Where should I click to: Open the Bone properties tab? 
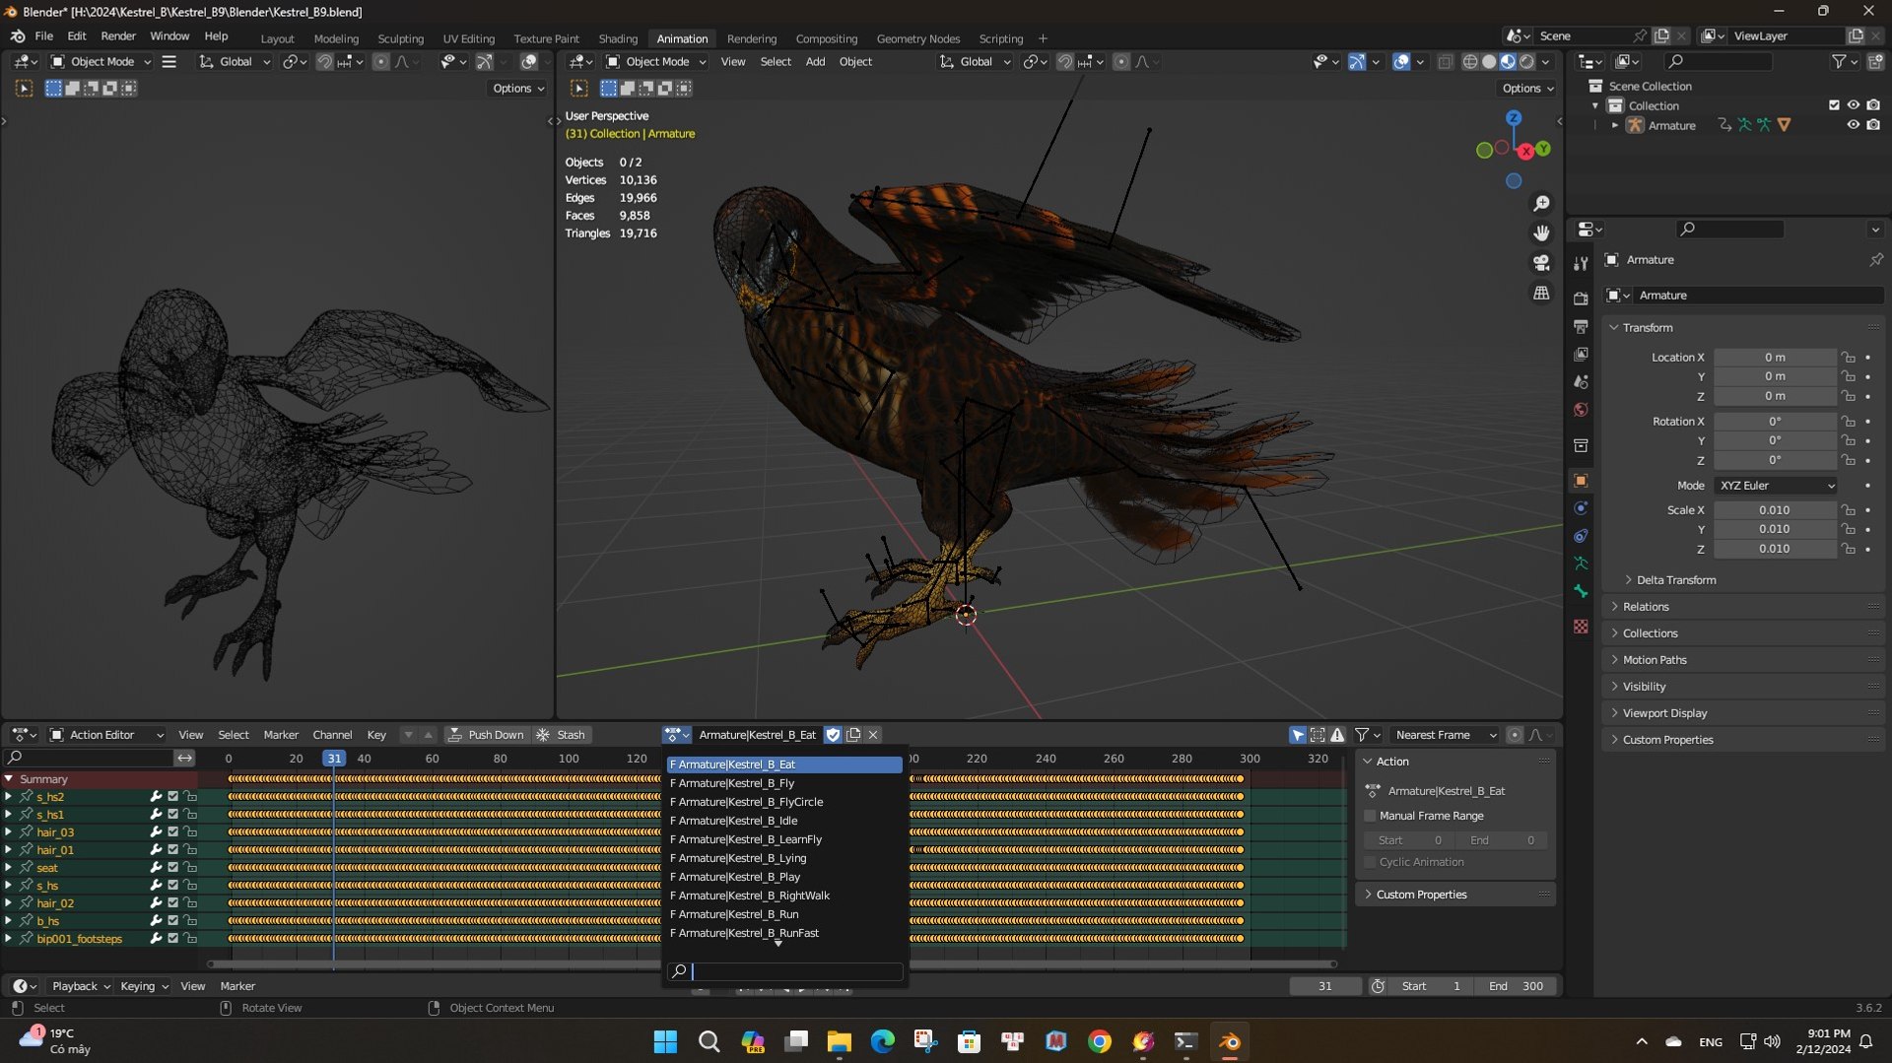point(1581,591)
